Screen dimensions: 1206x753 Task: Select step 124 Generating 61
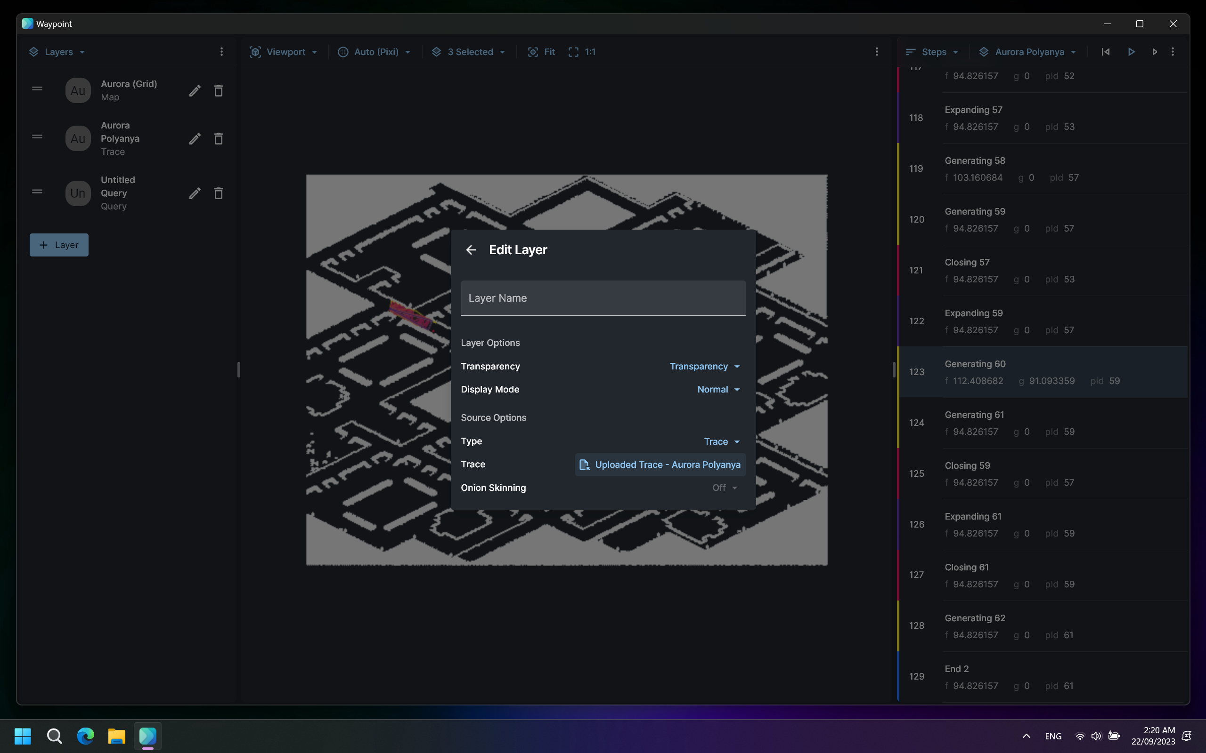[1043, 423]
